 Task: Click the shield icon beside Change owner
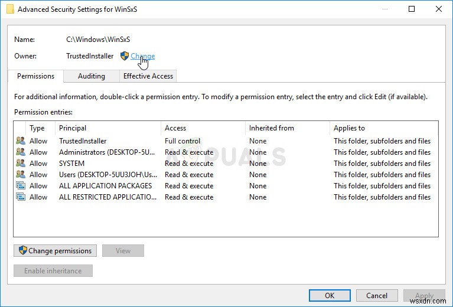[125, 55]
